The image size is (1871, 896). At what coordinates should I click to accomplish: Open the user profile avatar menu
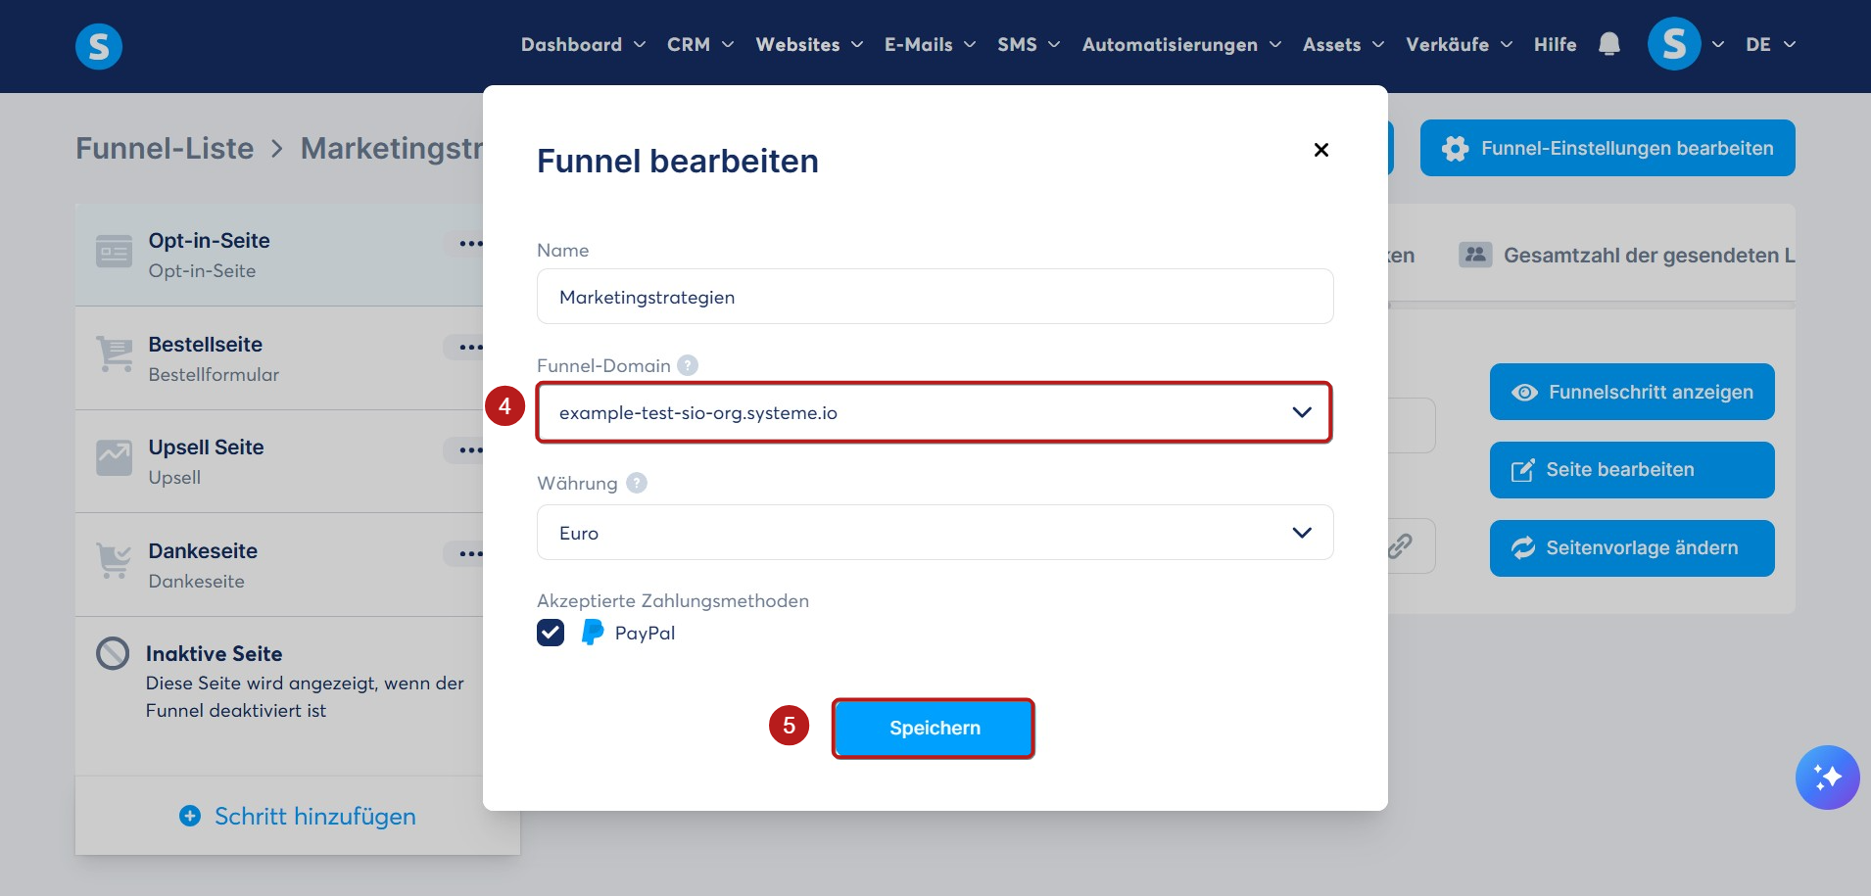click(x=1674, y=44)
